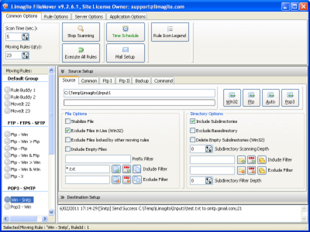The image size is (310, 232).
Task: Toggle Exclude Files locked by other moving rules
Action: (68, 140)
